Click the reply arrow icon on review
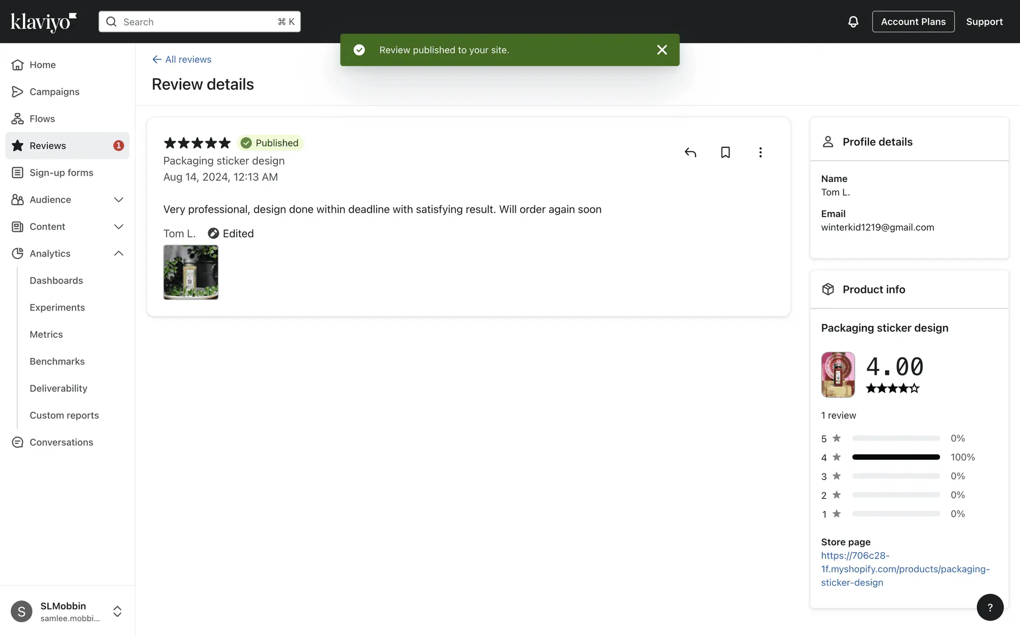The image size is (1020, 637). click(x=690, y=153)
